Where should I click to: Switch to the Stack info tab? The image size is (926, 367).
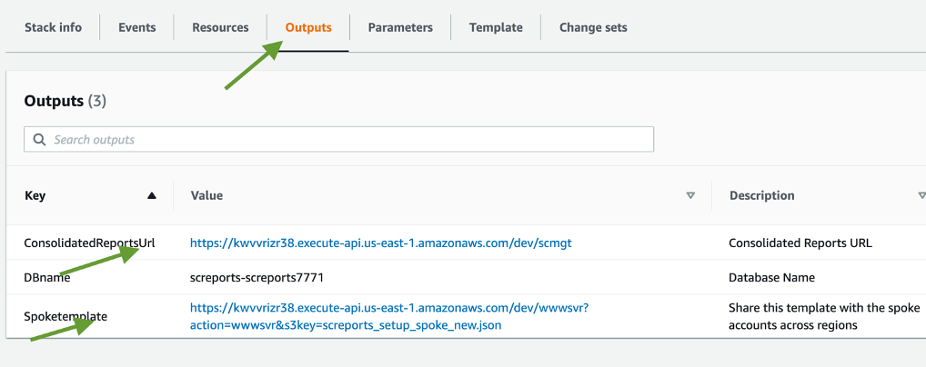coord(53,27)
